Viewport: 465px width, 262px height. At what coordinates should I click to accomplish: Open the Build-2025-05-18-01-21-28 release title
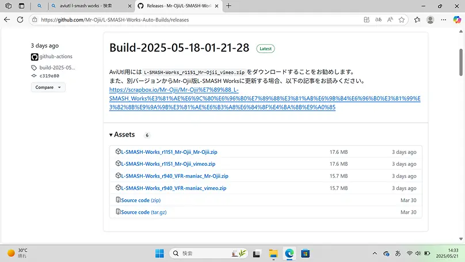coord(179,48)
